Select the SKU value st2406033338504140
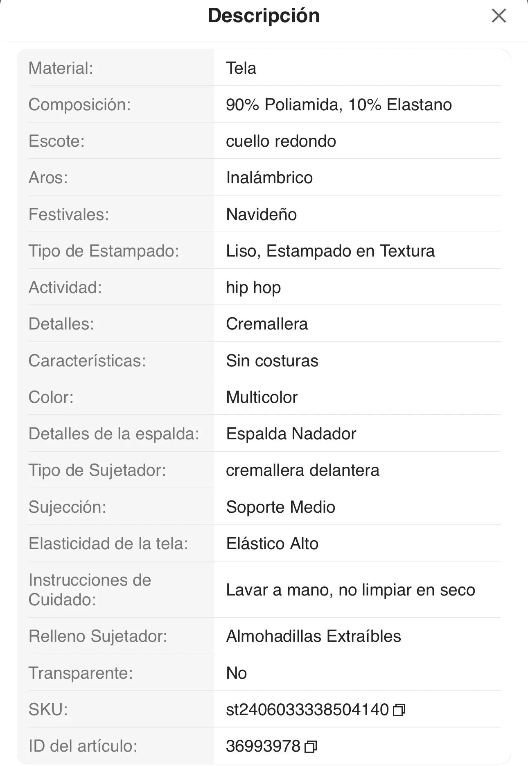Viewport: 528px width, 766px height. [x=307, y=709]
